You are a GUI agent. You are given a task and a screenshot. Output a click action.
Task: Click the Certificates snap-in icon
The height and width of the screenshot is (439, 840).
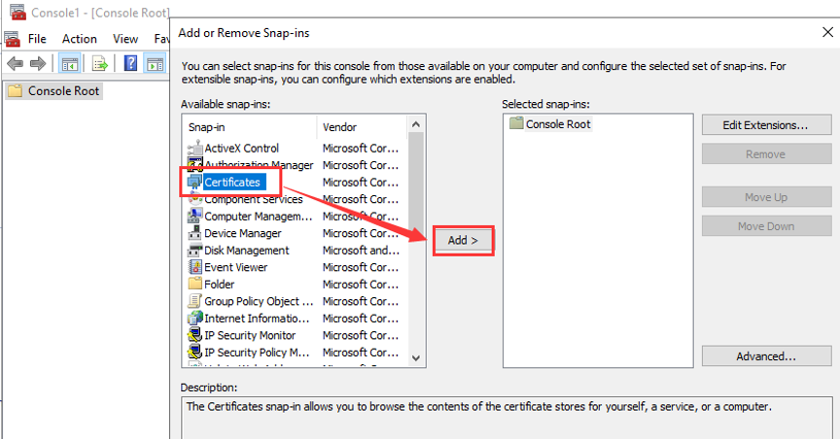pyautogui.click(x=195, y=182)
